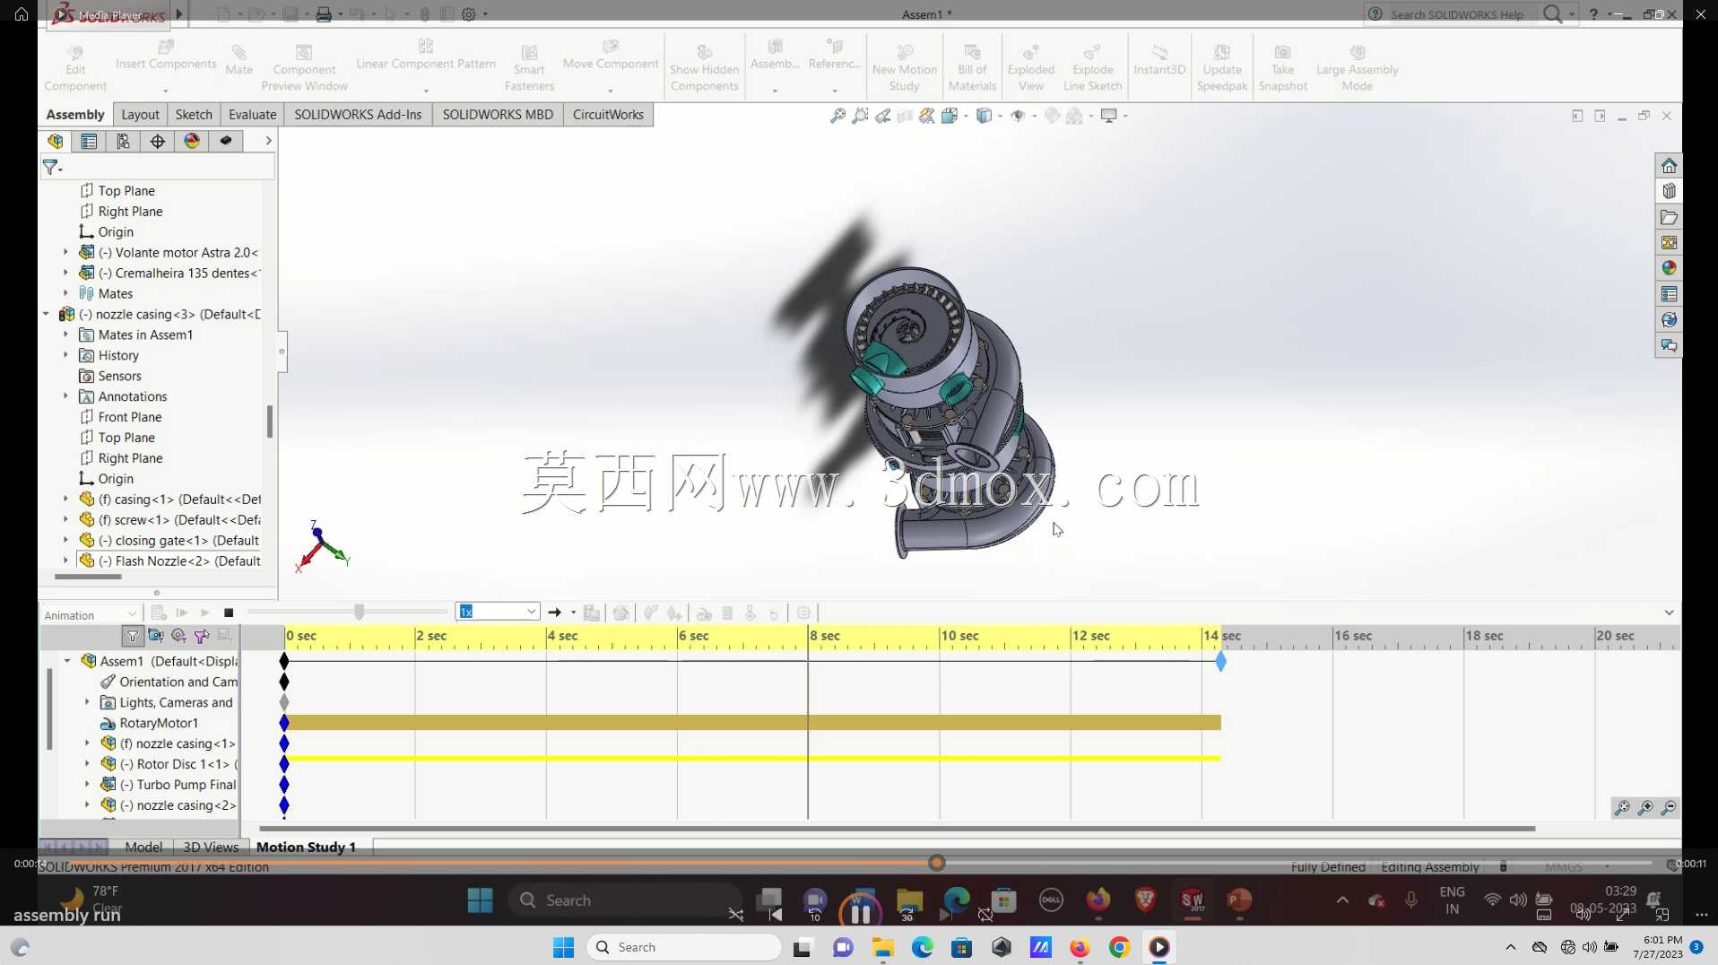Switch to the Layout tab
The image size is (1718, 965).
140,115
